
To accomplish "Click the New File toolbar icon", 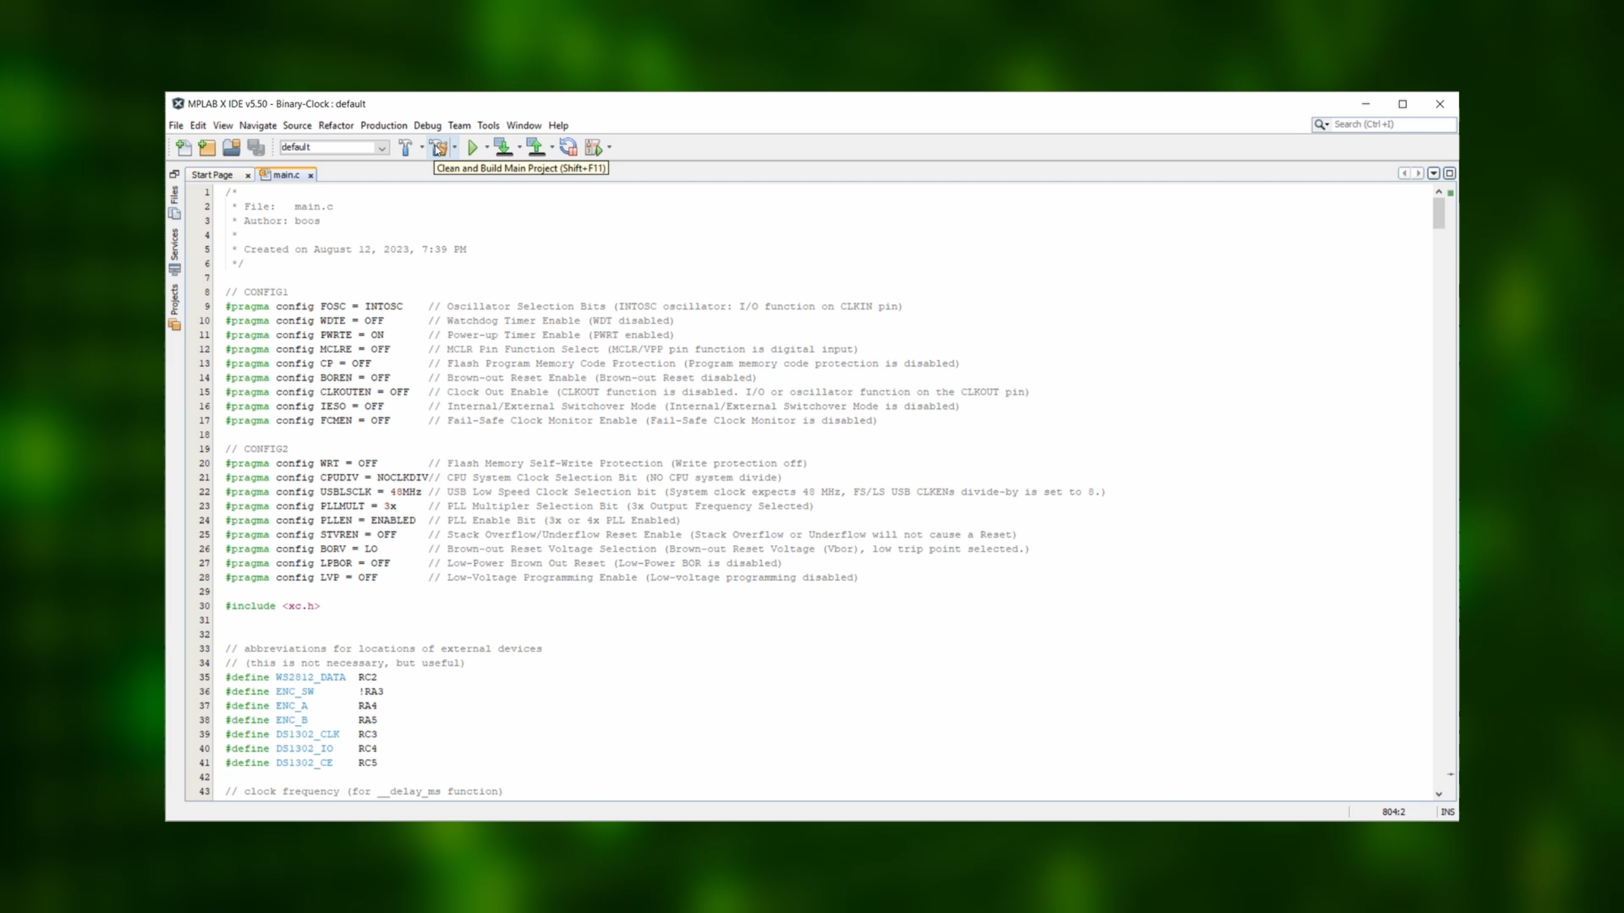I will click(183, 148).
